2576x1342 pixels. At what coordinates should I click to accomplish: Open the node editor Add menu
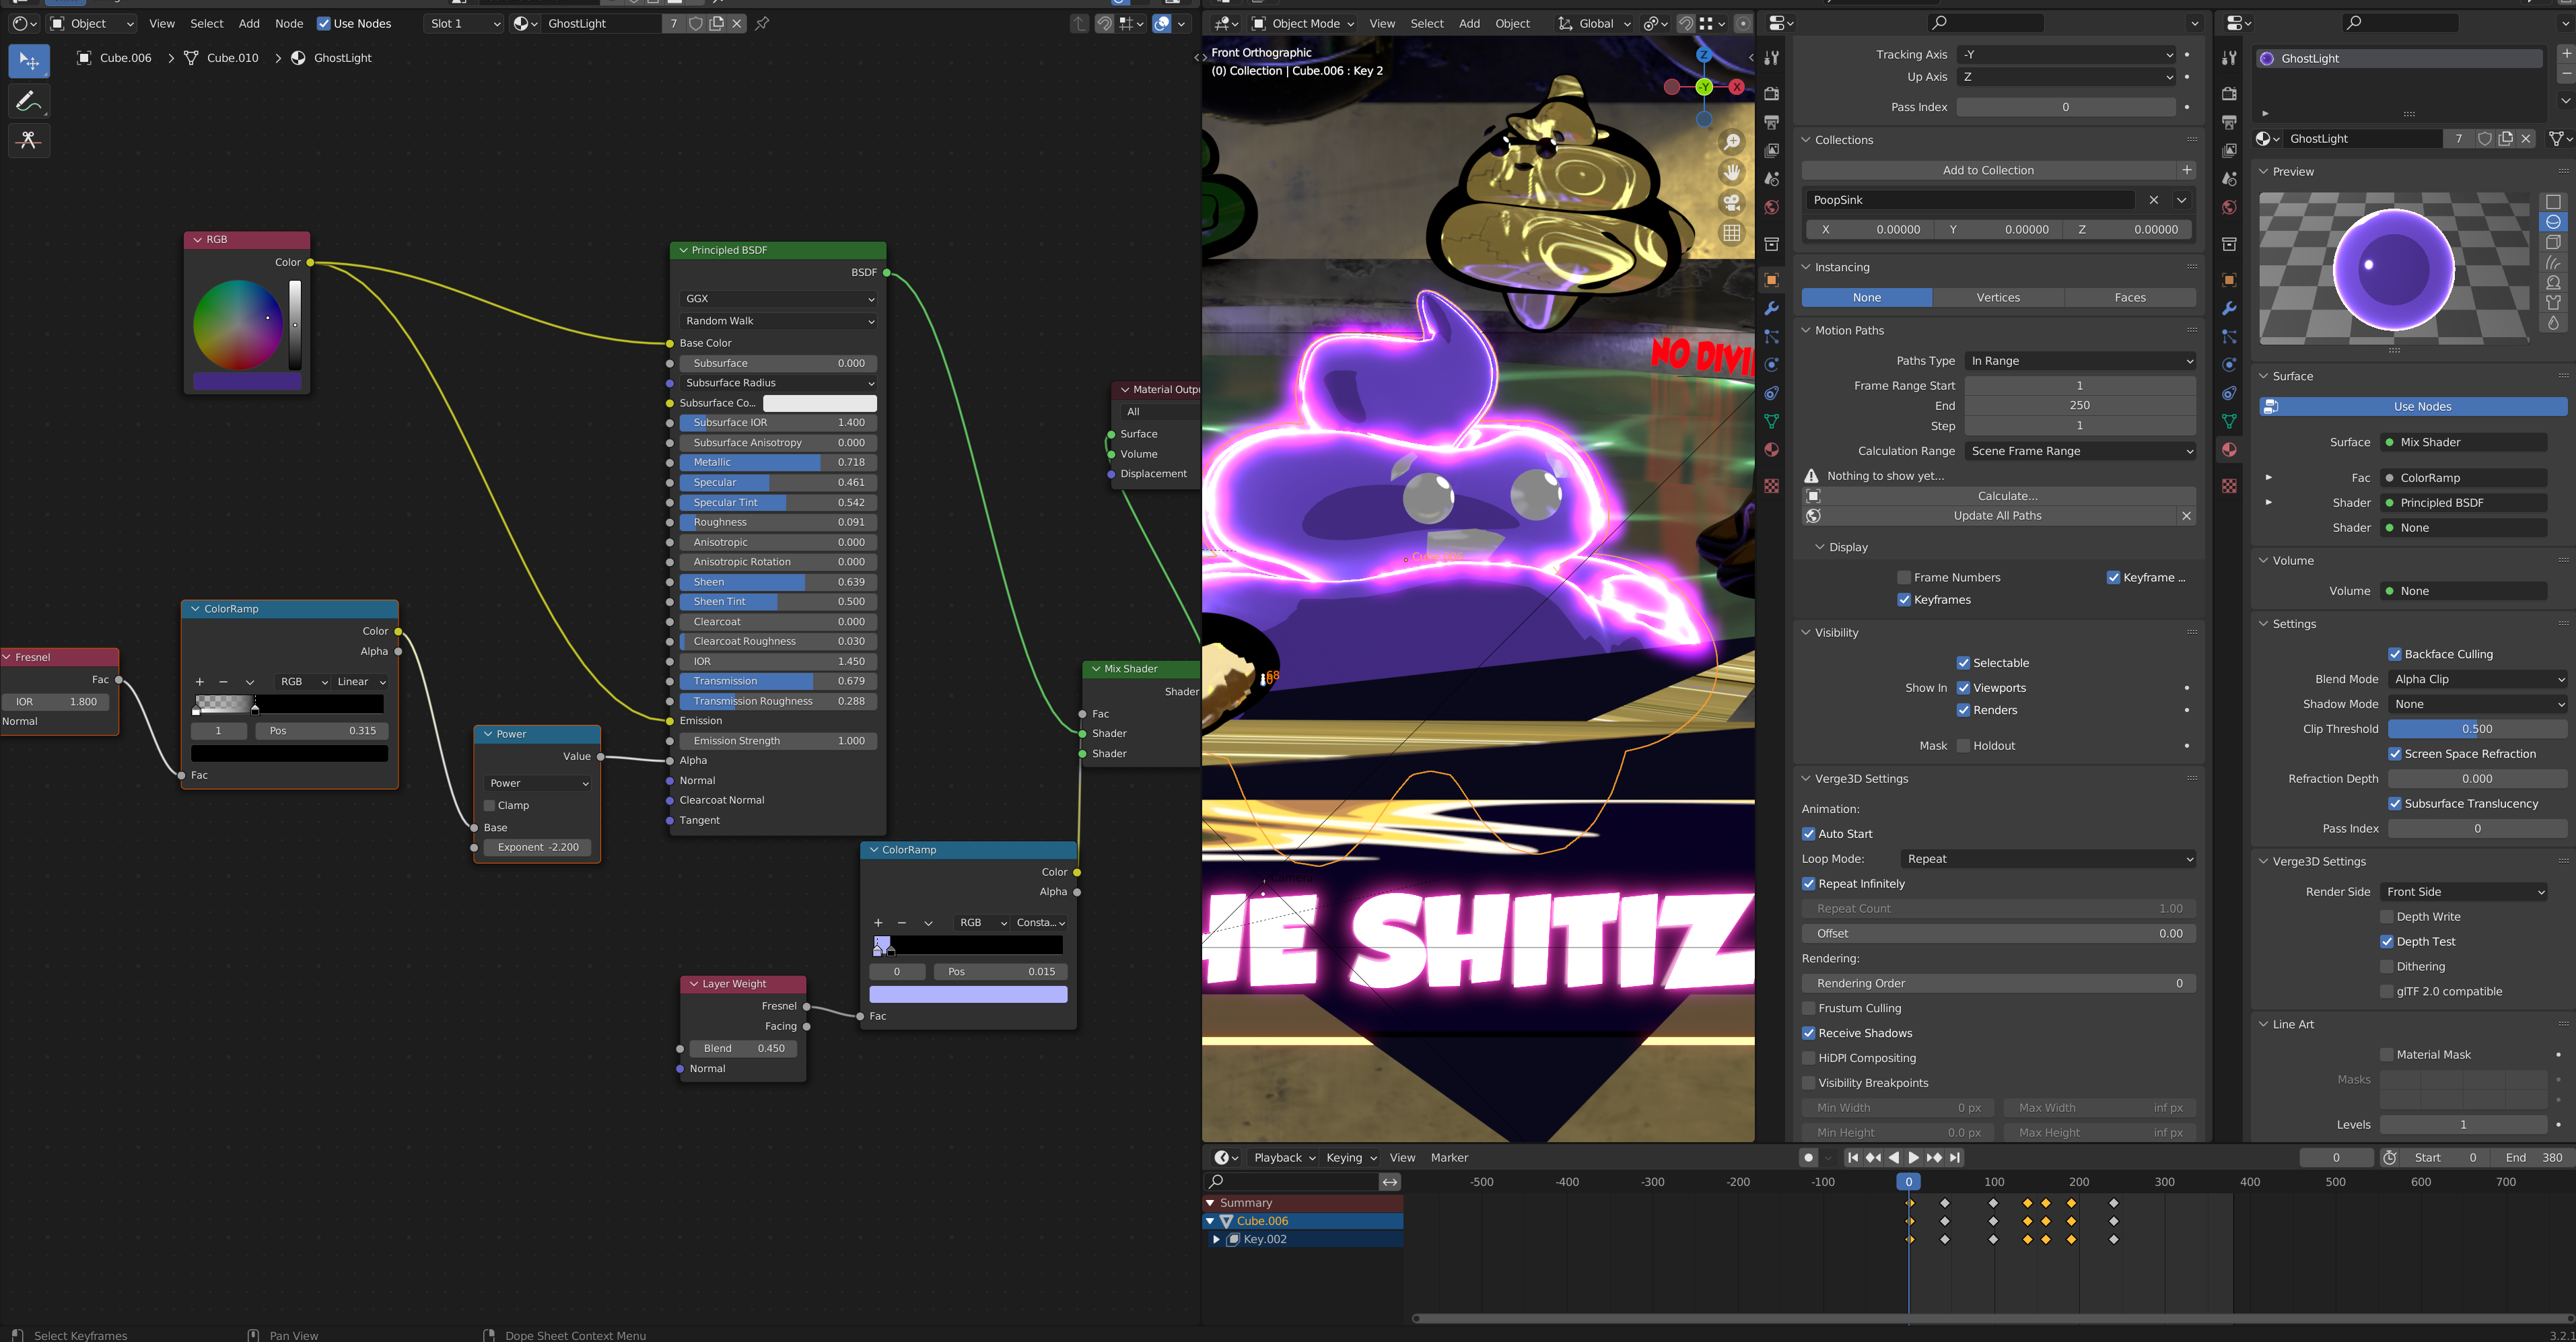pos(249,23)
